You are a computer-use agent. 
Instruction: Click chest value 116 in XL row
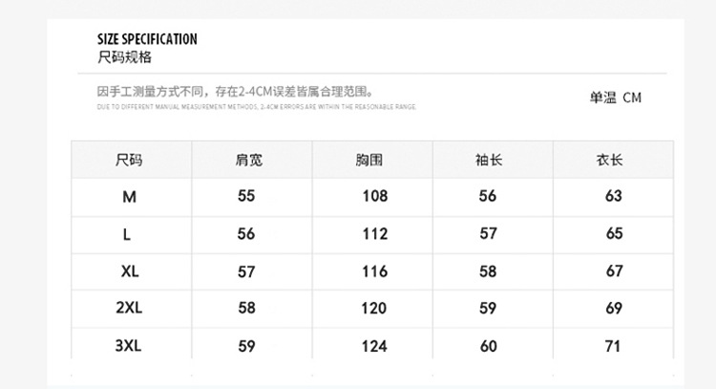coord(374,271)
